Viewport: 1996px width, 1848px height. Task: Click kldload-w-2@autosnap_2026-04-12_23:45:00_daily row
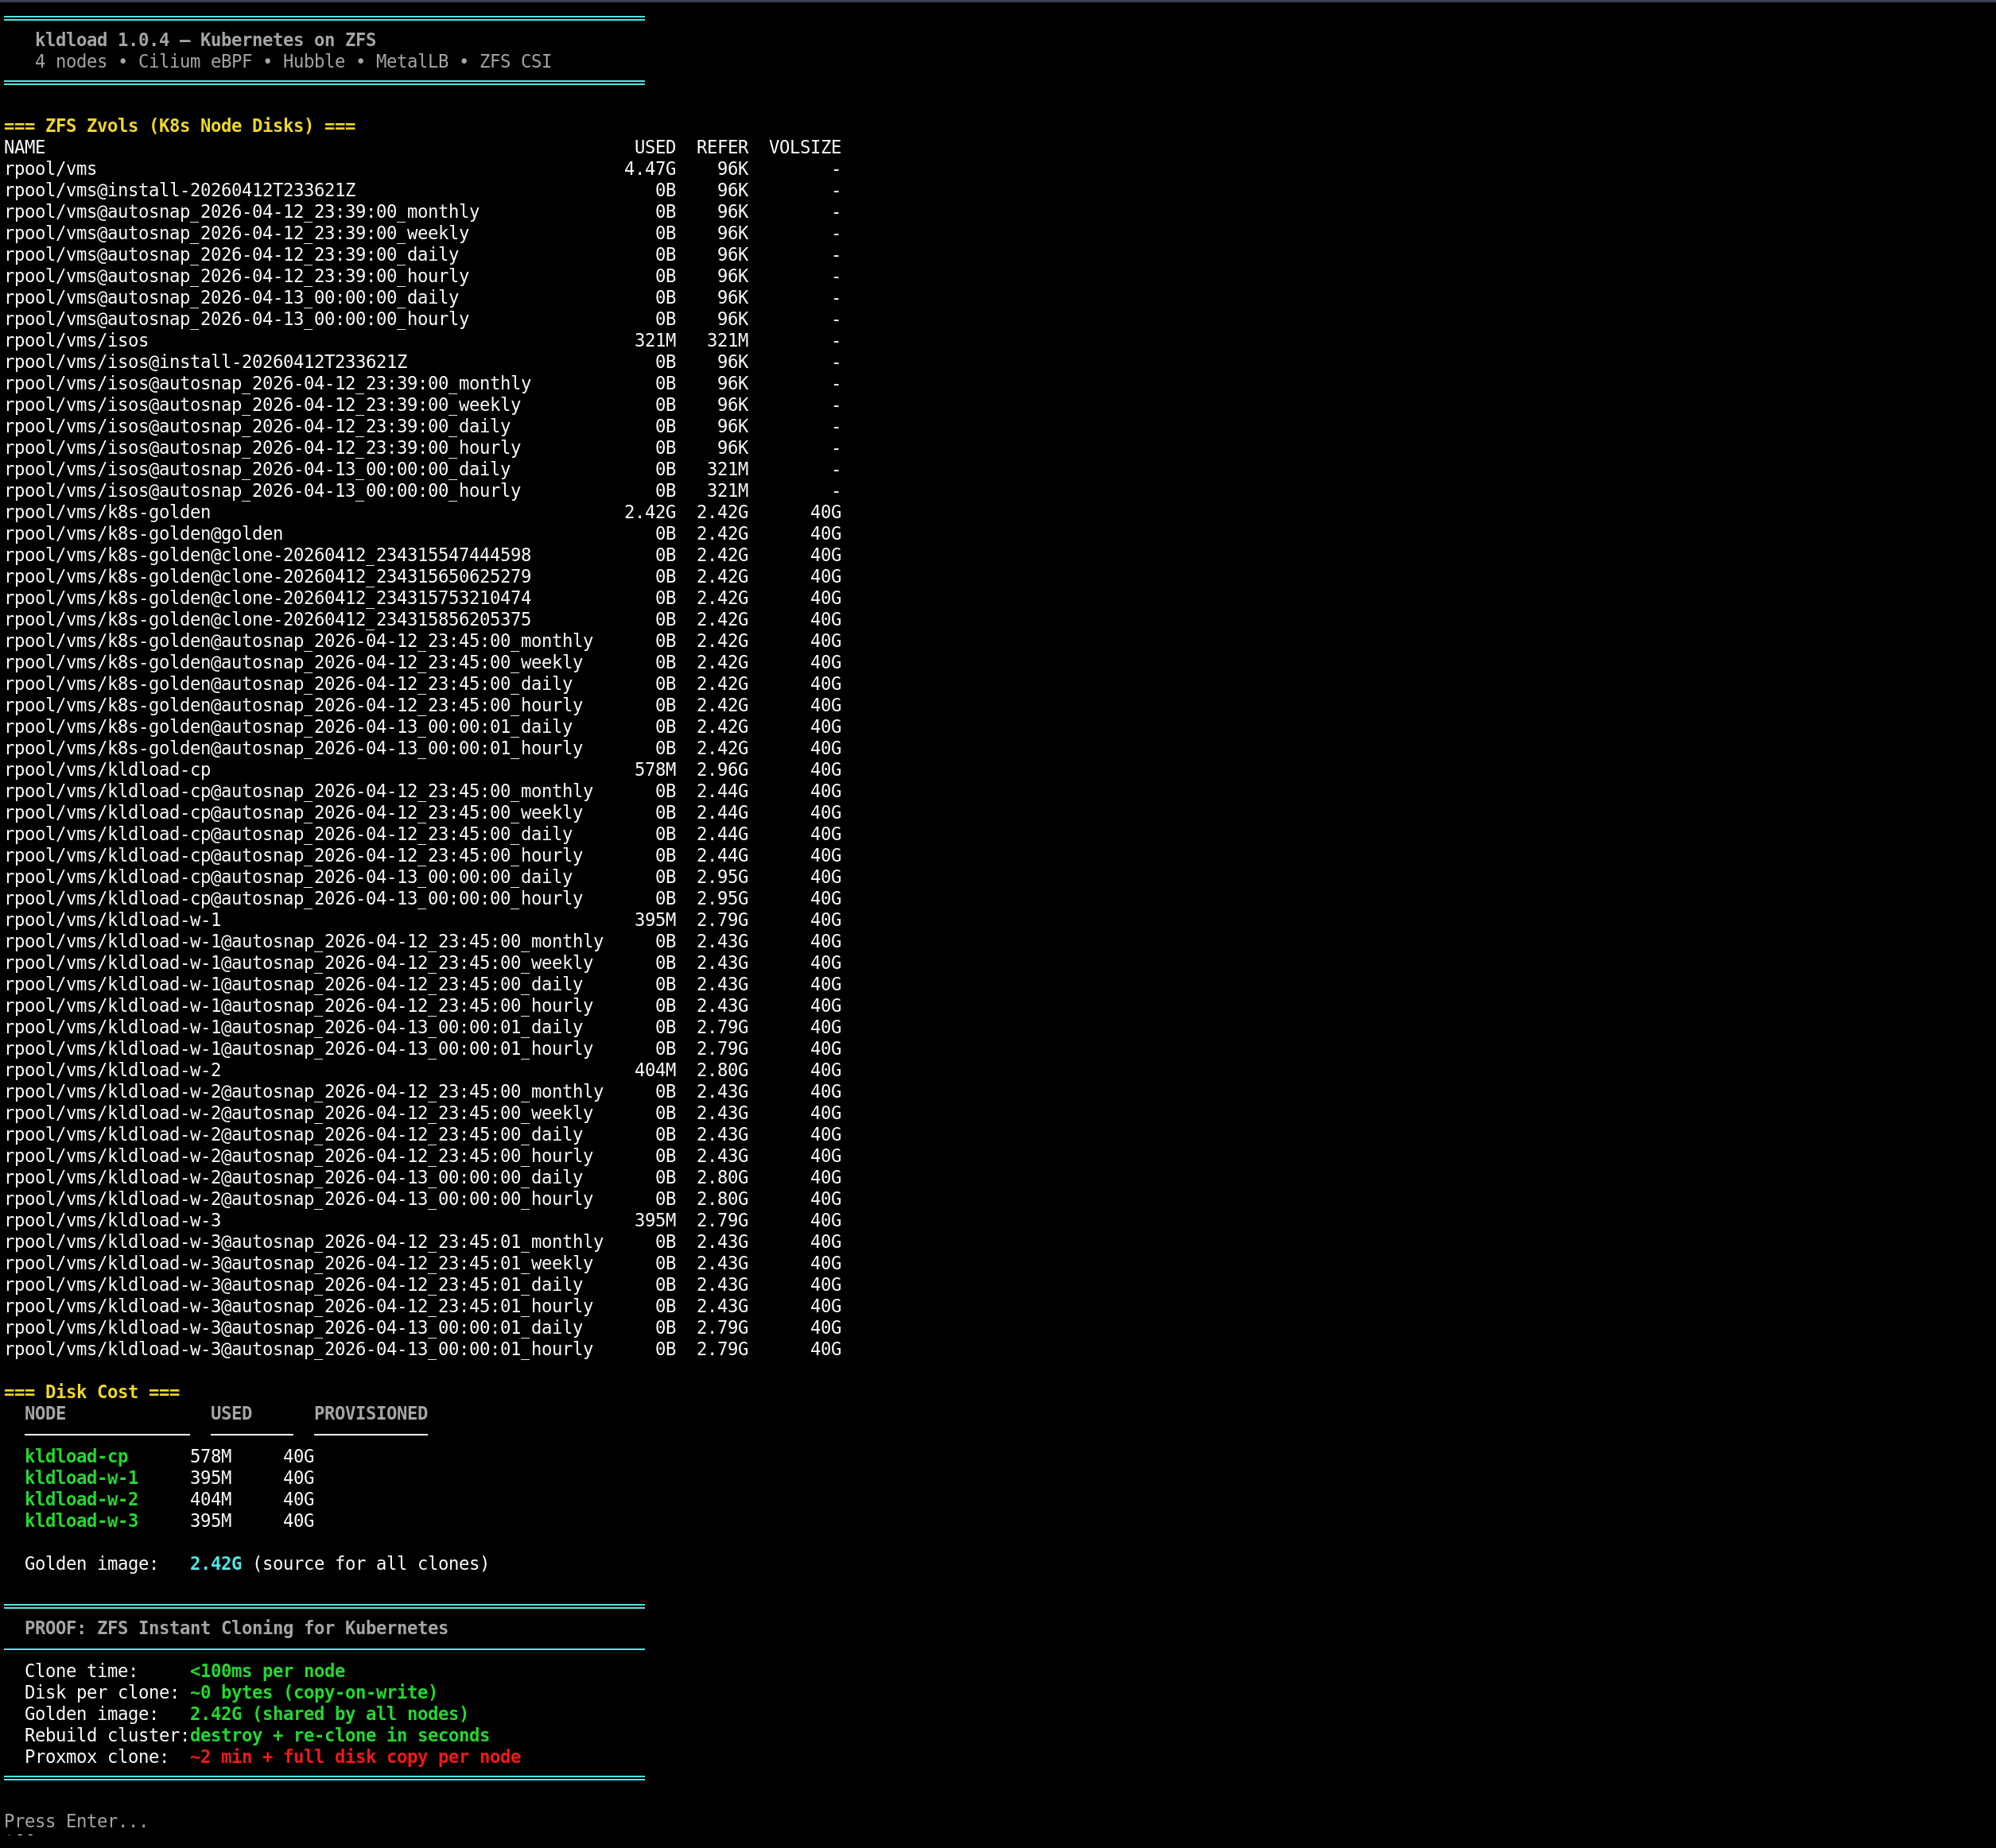(x=422, y=1135)
